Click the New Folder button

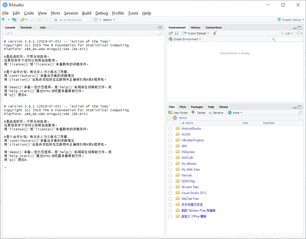[x=178, y=113]
